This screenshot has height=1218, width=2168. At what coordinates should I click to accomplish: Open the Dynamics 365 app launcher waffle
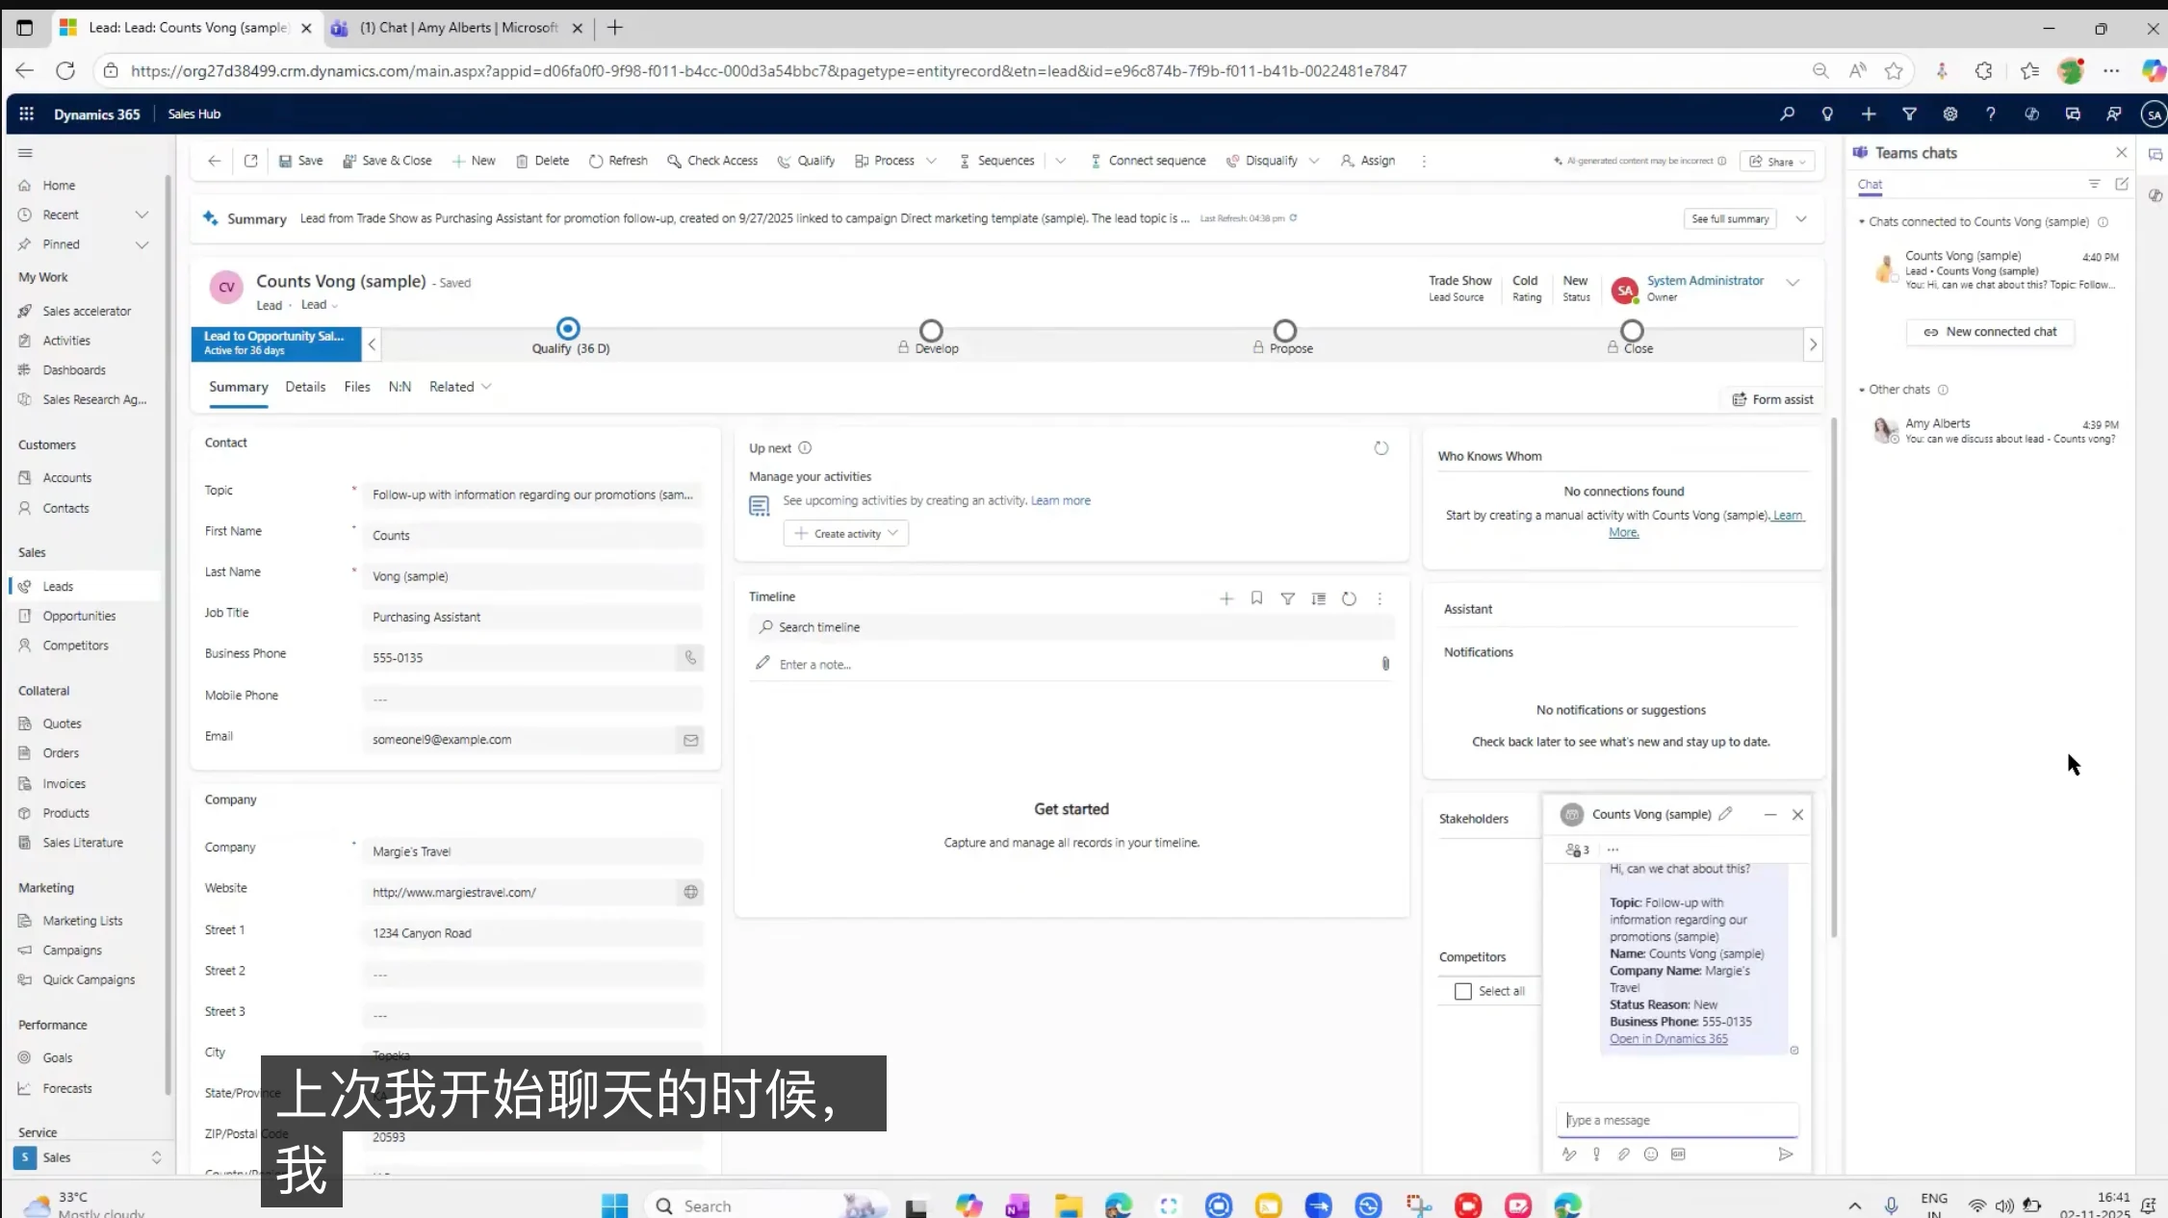(26, 114)
